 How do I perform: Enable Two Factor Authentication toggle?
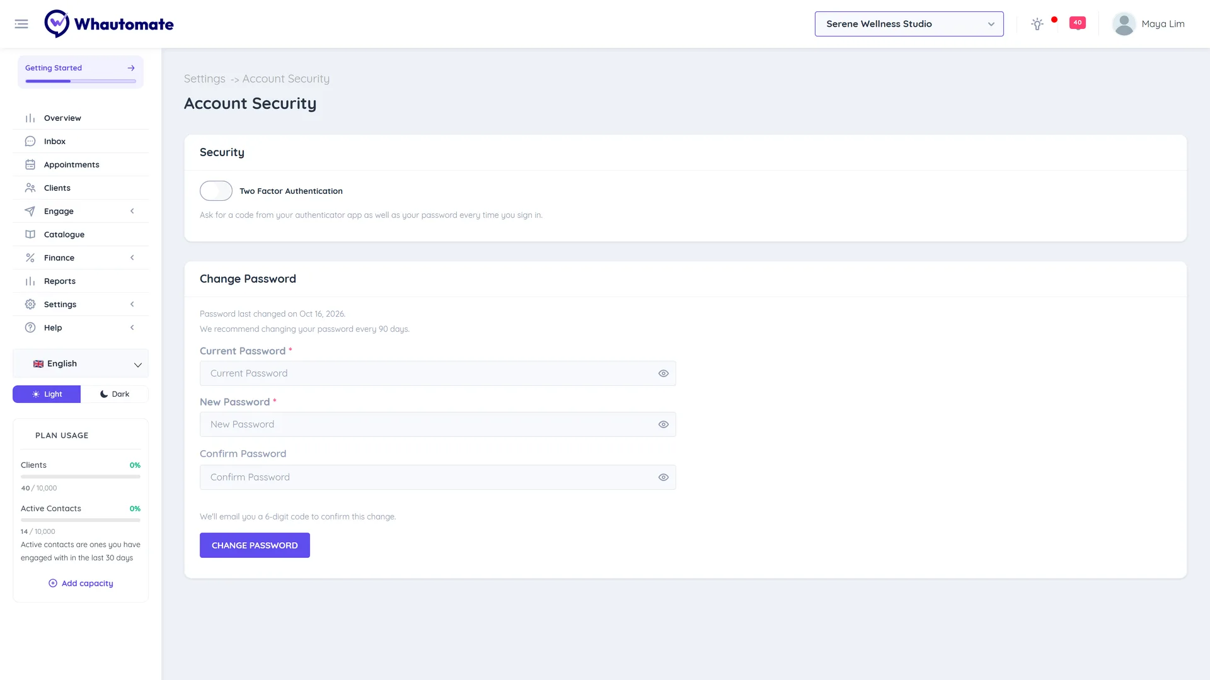(x=216, y=191)
